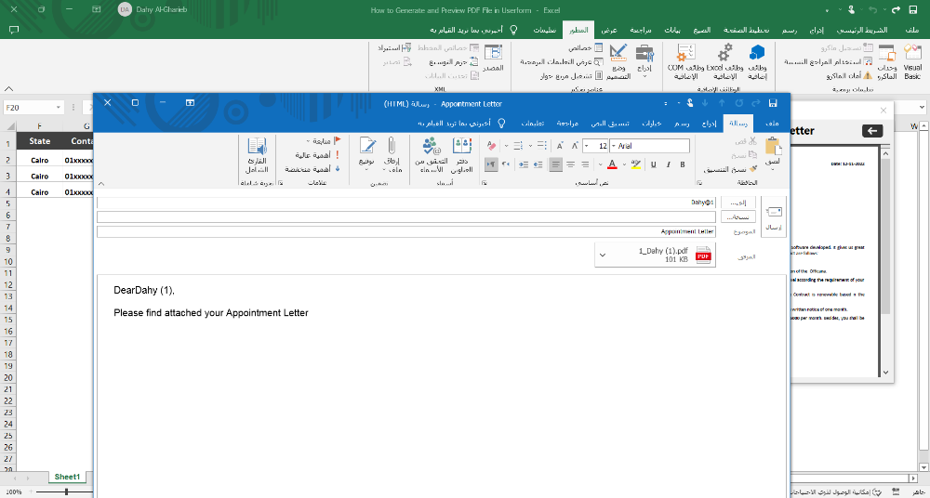
Task: Open Excel Add-ins gear icon
Action: (x=724, y=53)
